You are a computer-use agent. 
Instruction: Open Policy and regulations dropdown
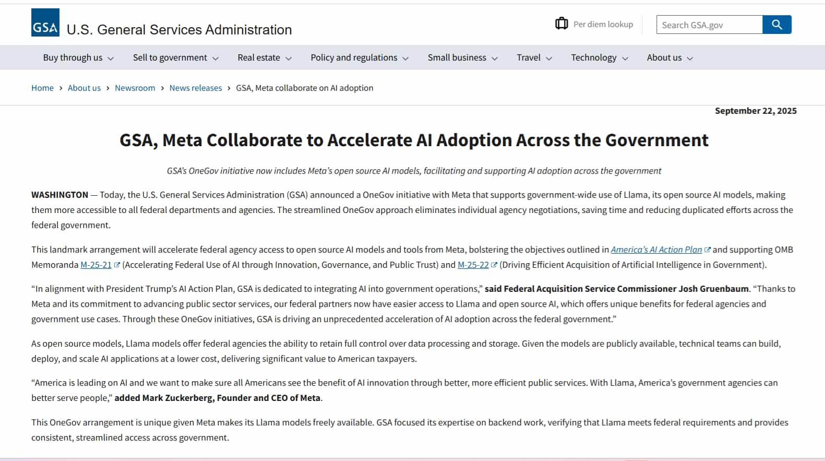[x=359, y=58]
